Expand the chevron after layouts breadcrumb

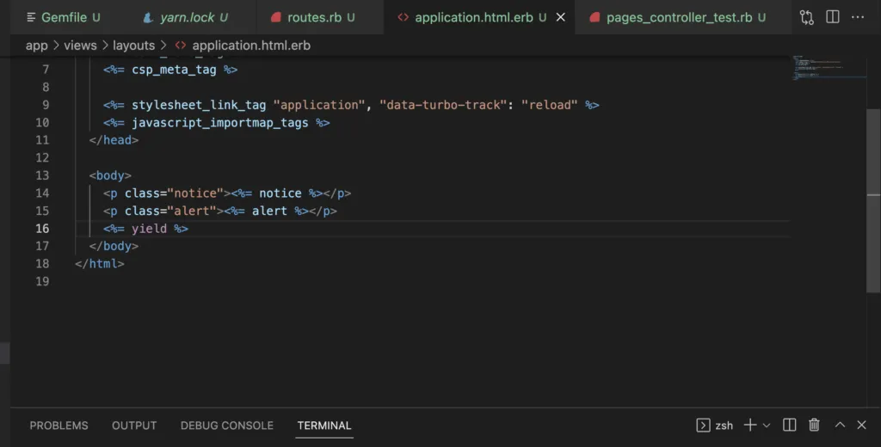click(x=163, y=46)
